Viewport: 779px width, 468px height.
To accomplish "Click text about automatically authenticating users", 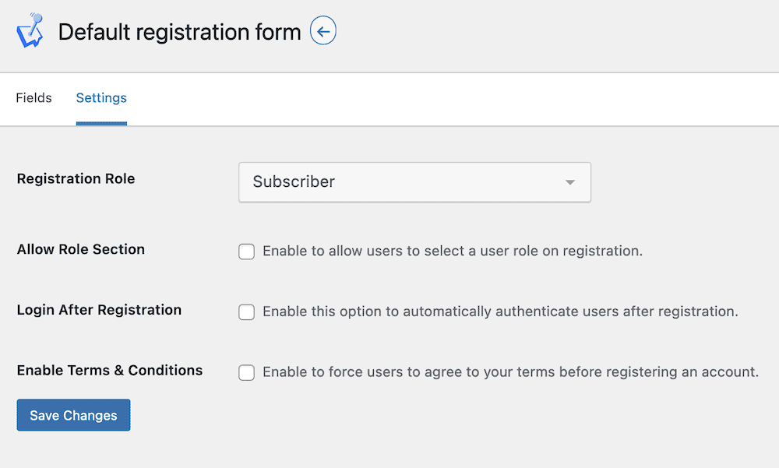I will coord(500,311).
